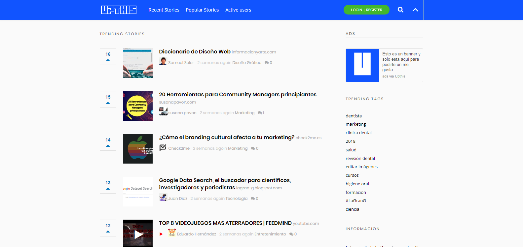The height and width of the screenshot is (247, 523).
Task: Open Diccionario de Diseño Web story title
Action: pyautogui.click(x=195, y=51)
